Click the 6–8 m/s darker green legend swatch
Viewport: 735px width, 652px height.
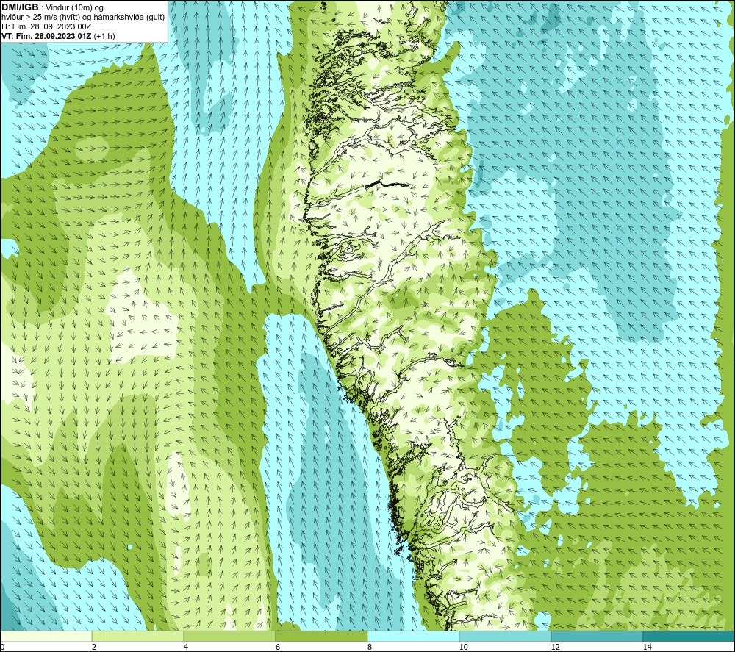pos(322,636)
